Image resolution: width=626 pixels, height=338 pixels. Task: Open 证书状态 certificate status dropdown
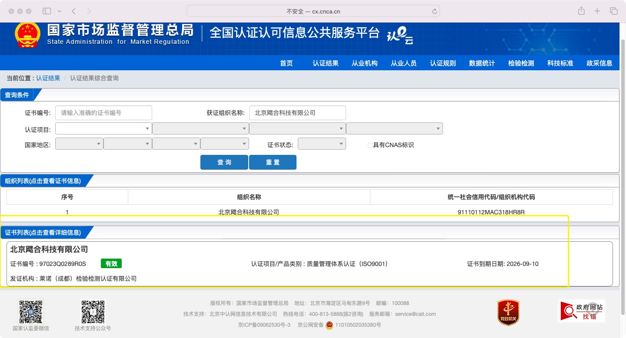coord(322,144)
